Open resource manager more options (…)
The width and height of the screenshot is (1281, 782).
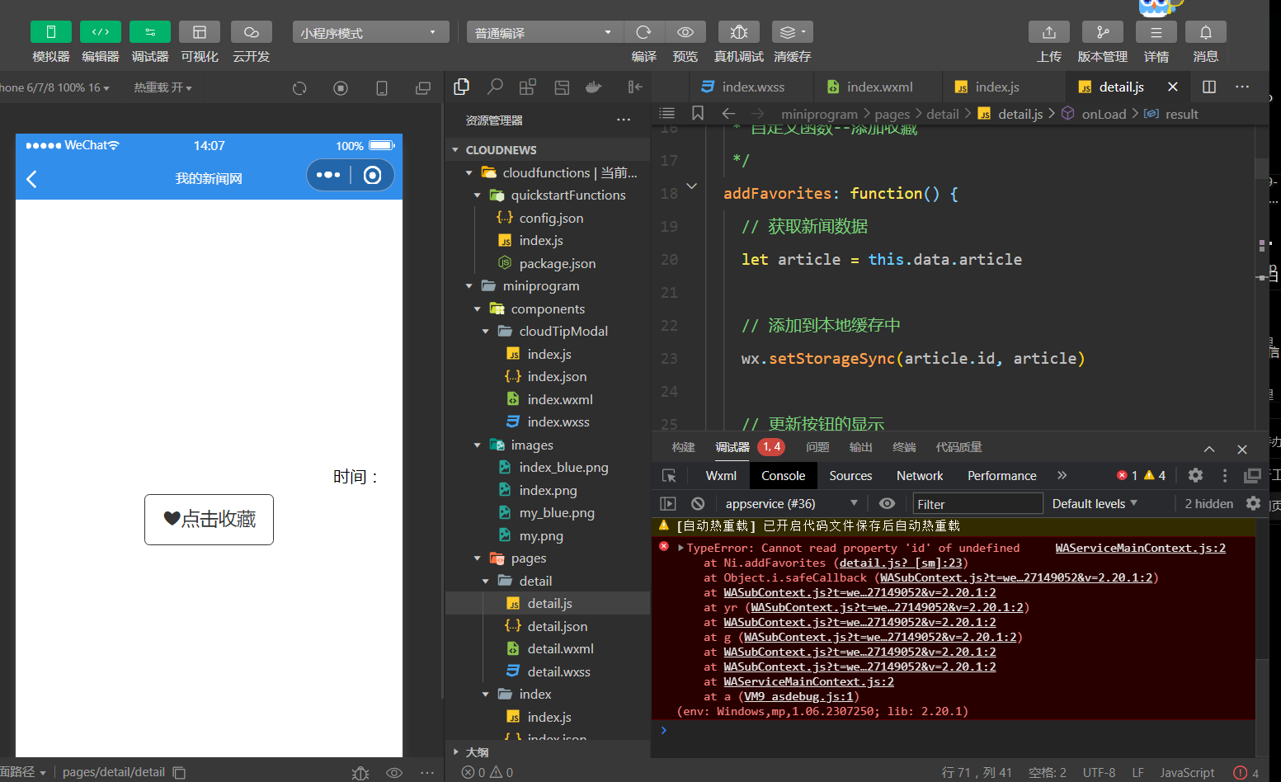point(624,120)
